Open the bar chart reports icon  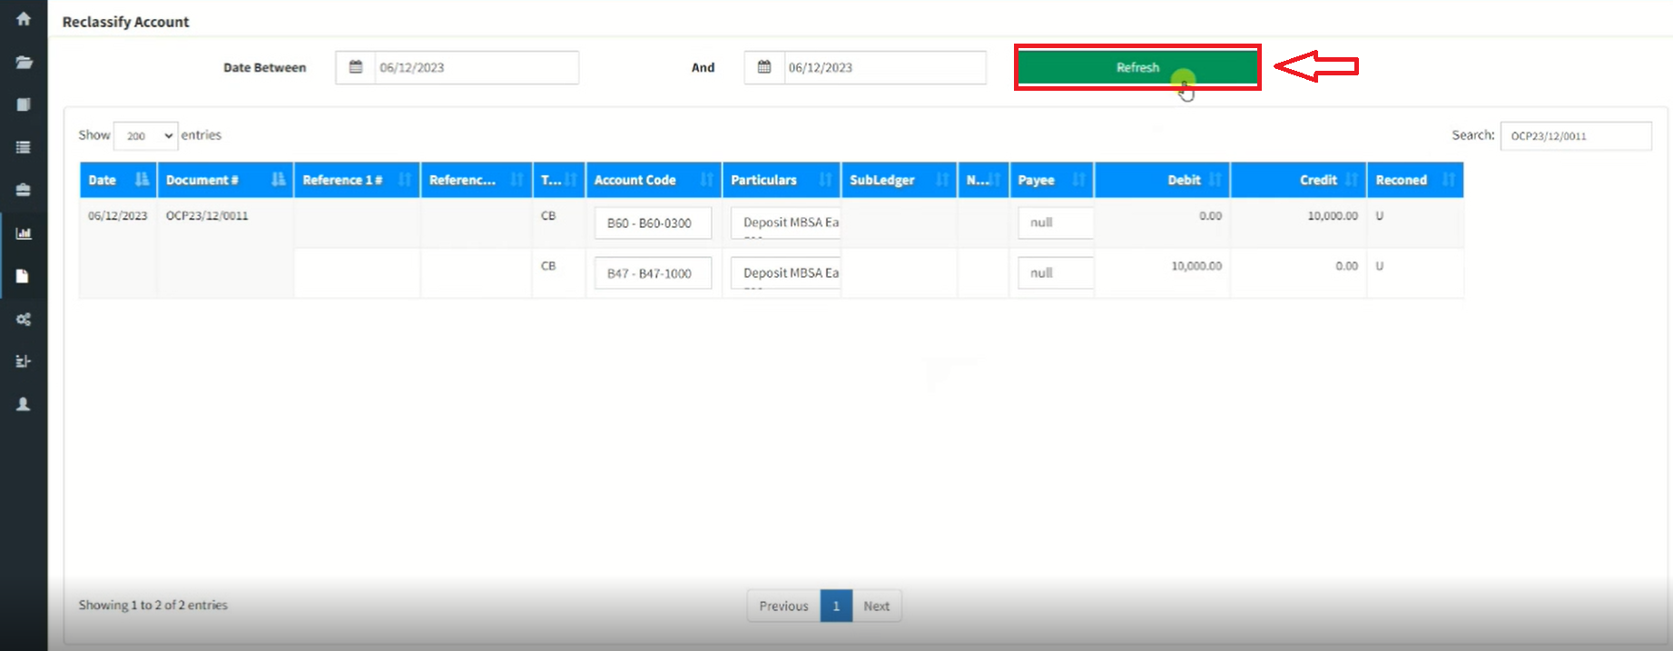[x=24, y=233]
